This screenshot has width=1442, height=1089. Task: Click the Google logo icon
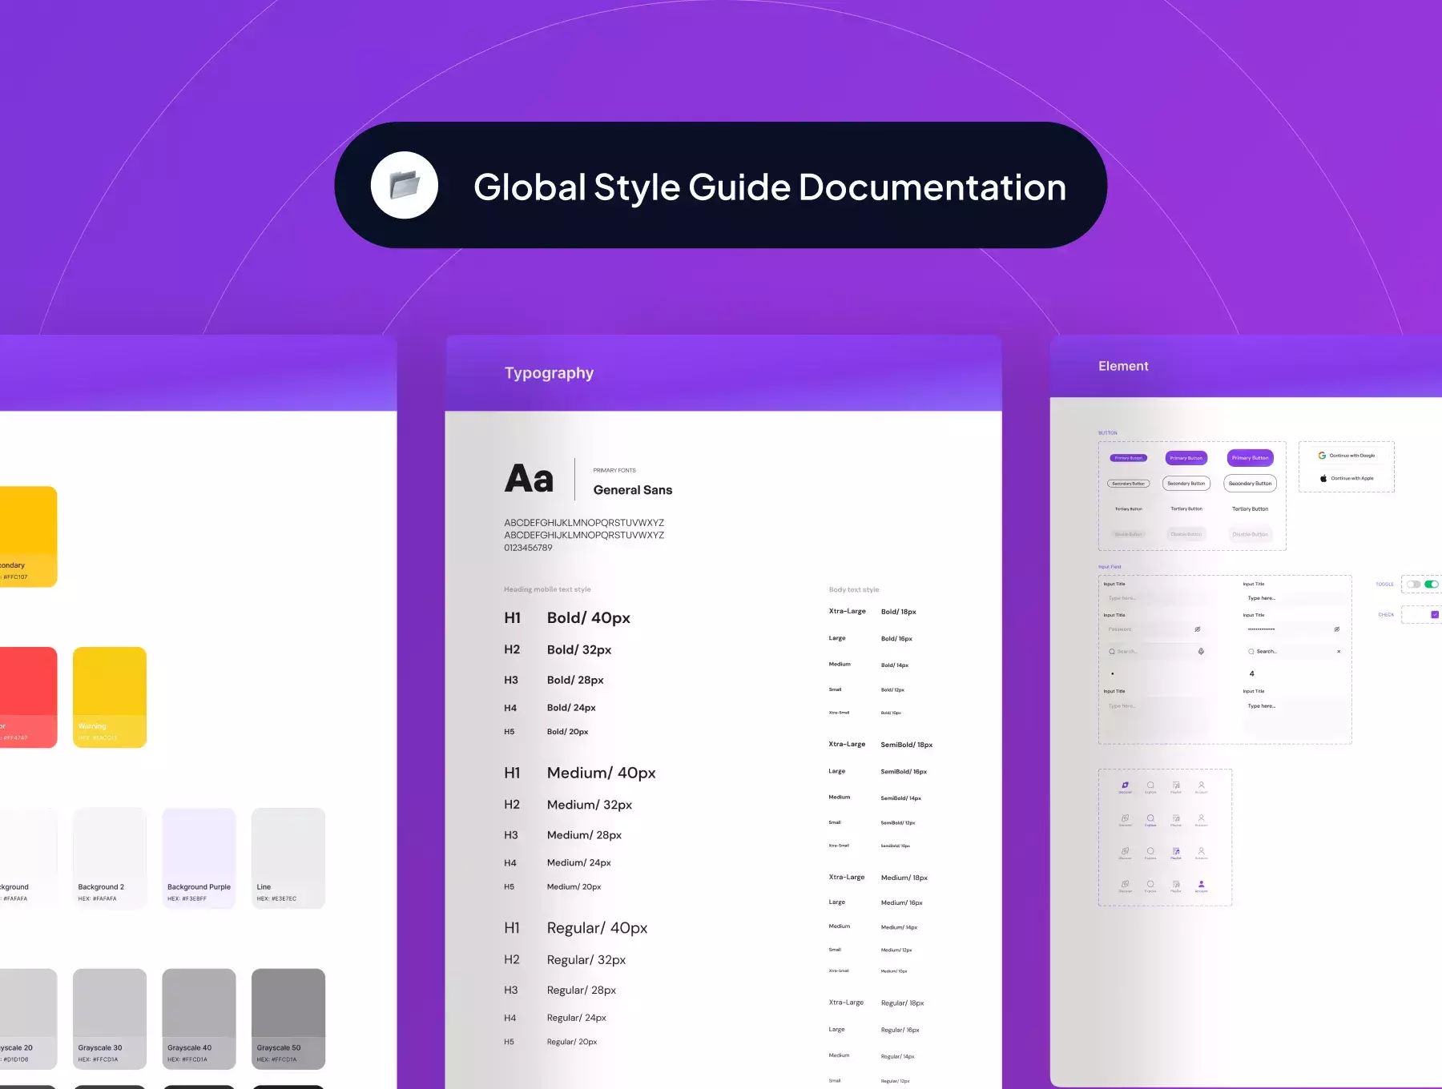(1322, 456)
